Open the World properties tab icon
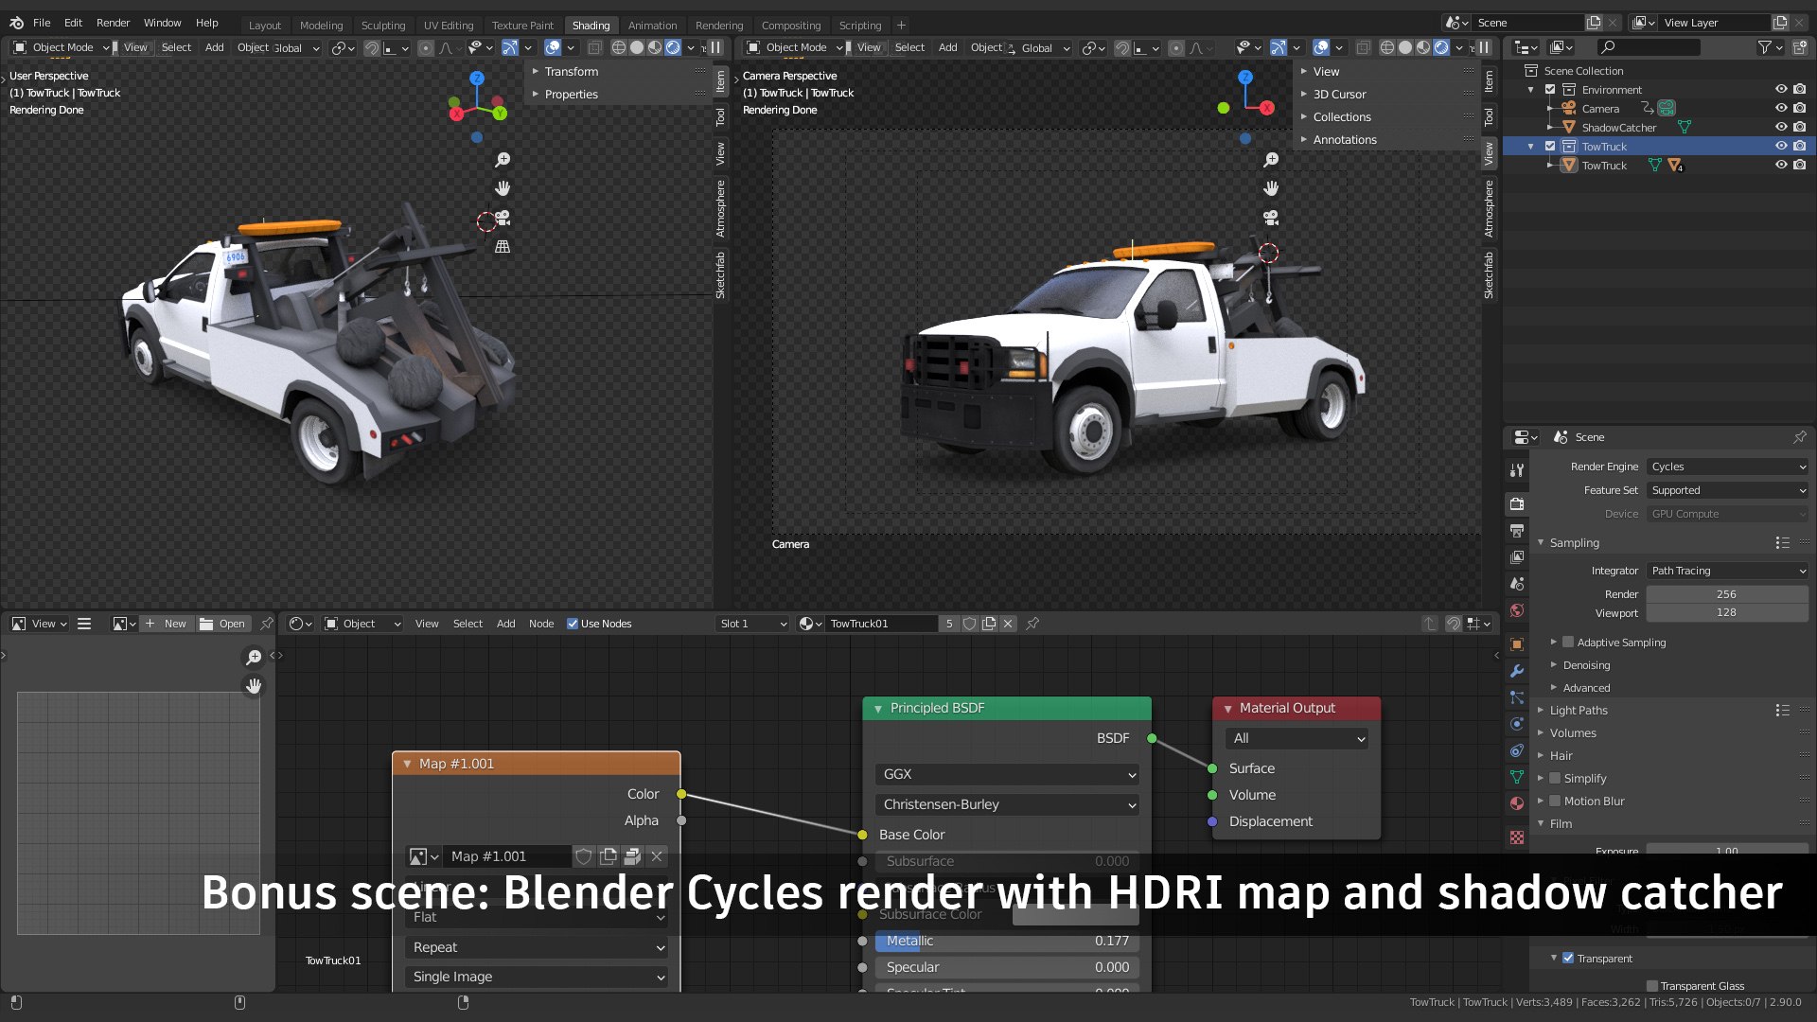 [1517, 610]
